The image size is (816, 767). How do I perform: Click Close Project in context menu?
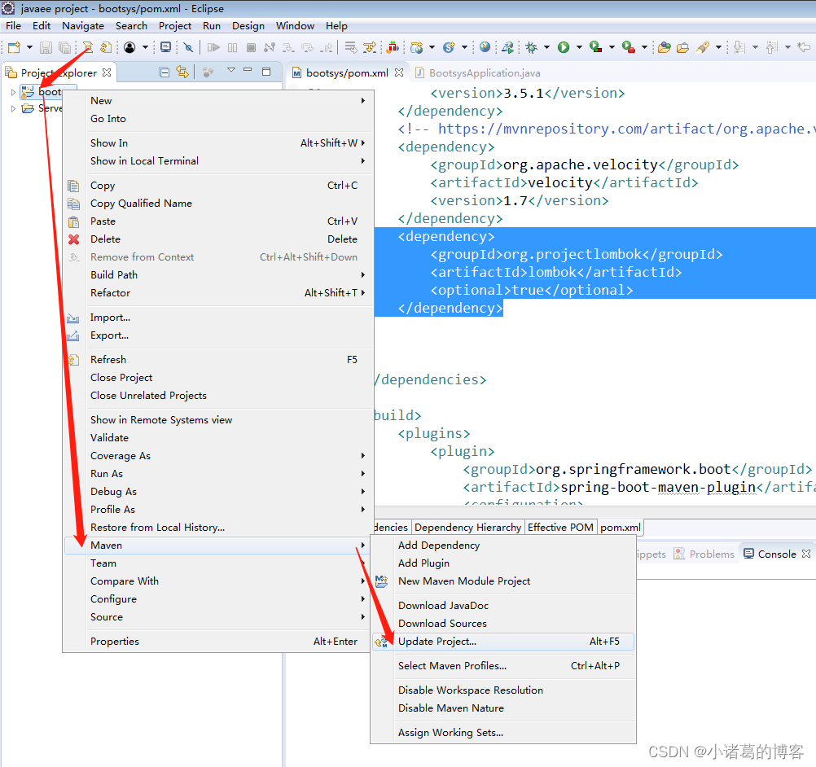coord(218,378)
